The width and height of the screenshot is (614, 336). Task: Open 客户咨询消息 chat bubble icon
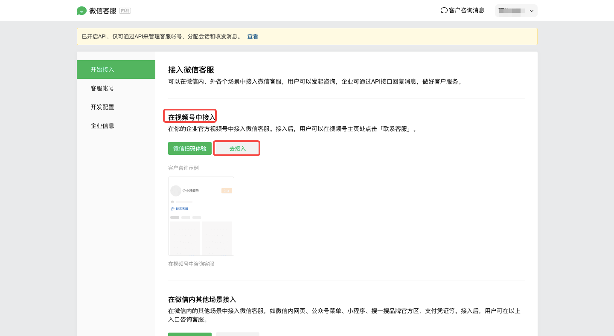(x=444, y=10)
